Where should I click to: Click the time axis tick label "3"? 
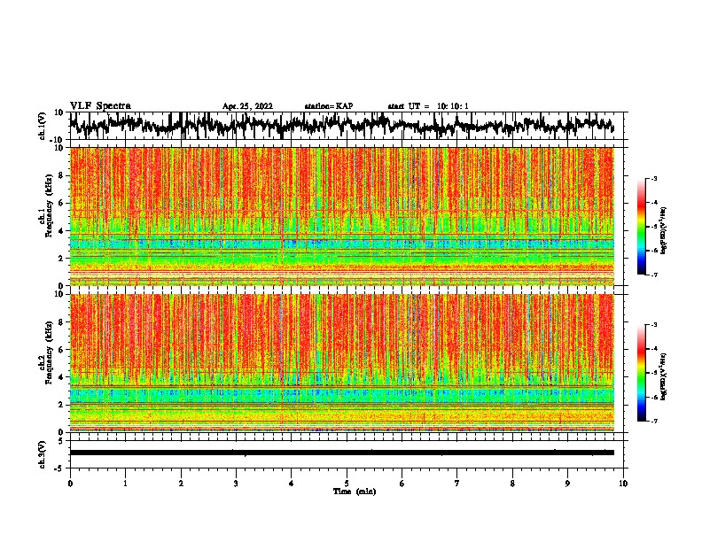coord(236,484)
